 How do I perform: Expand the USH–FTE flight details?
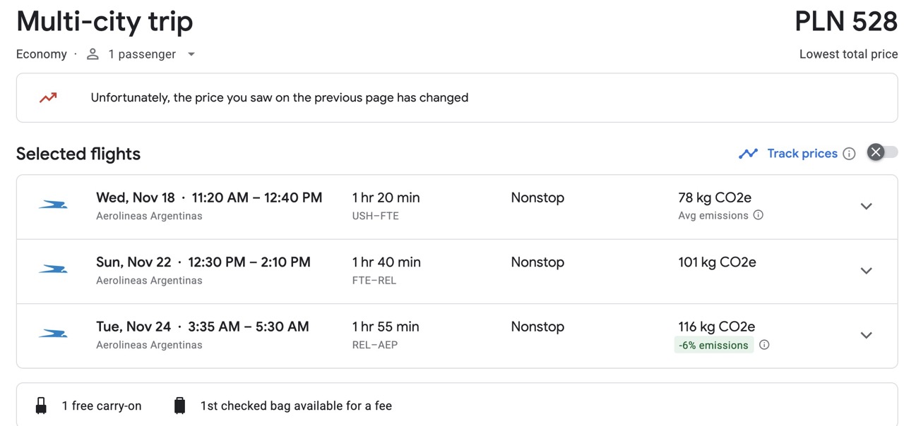(867, 206)
